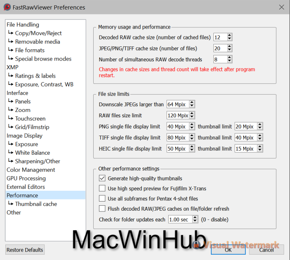
Task: Enable high speed preview for Fujifilm X-Trans
Action: pos(102,188)
